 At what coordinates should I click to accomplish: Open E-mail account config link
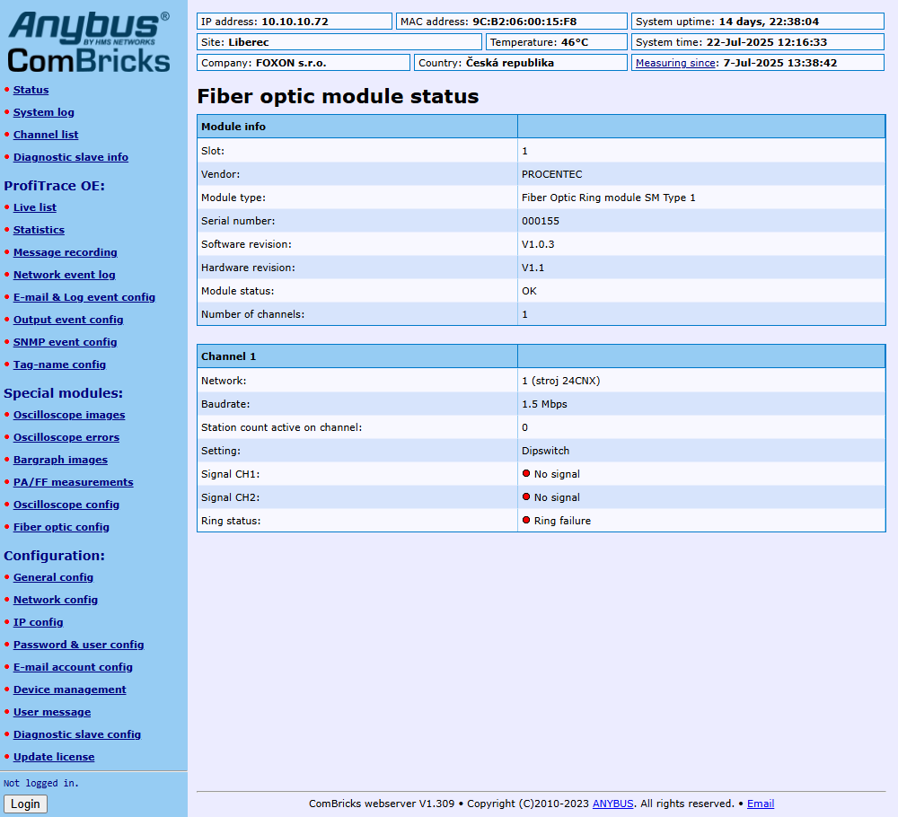click(x=73, y=667)
